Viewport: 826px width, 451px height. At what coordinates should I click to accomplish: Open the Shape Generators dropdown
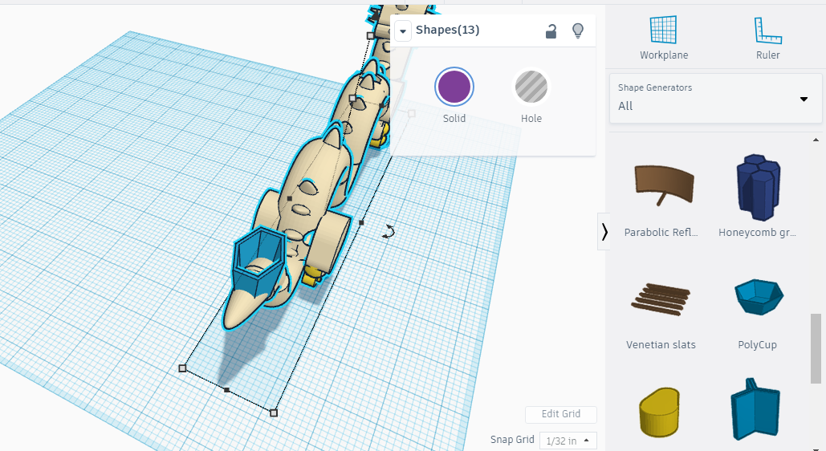pos(715,99)
